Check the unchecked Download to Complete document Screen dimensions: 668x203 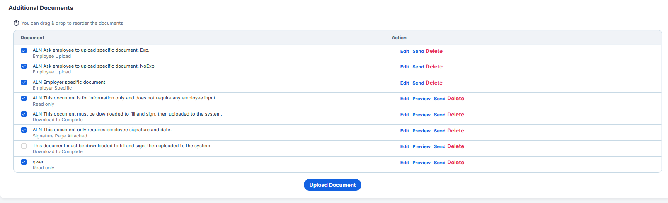(24, 146)
